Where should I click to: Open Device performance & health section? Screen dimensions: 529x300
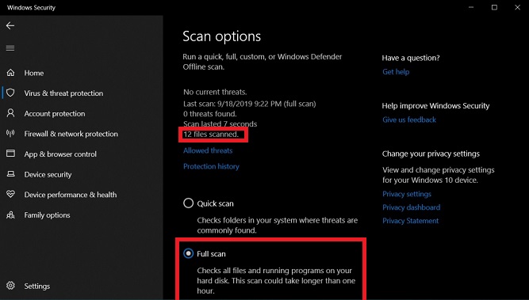[x=71, y=195]
